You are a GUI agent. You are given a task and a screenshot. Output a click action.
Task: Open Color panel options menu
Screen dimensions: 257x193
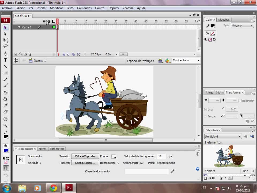[254, 21]
